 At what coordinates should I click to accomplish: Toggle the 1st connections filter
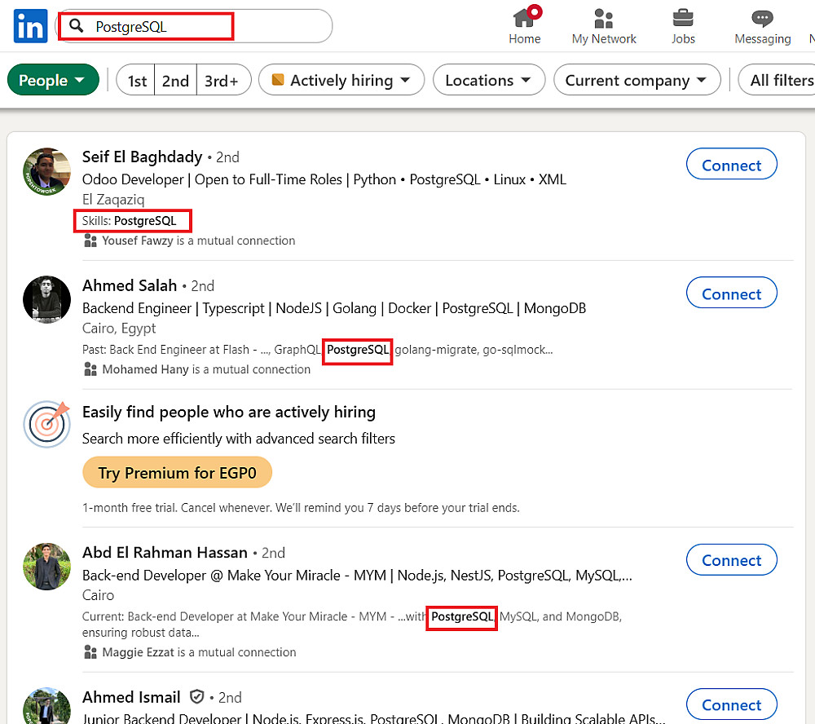137,80
